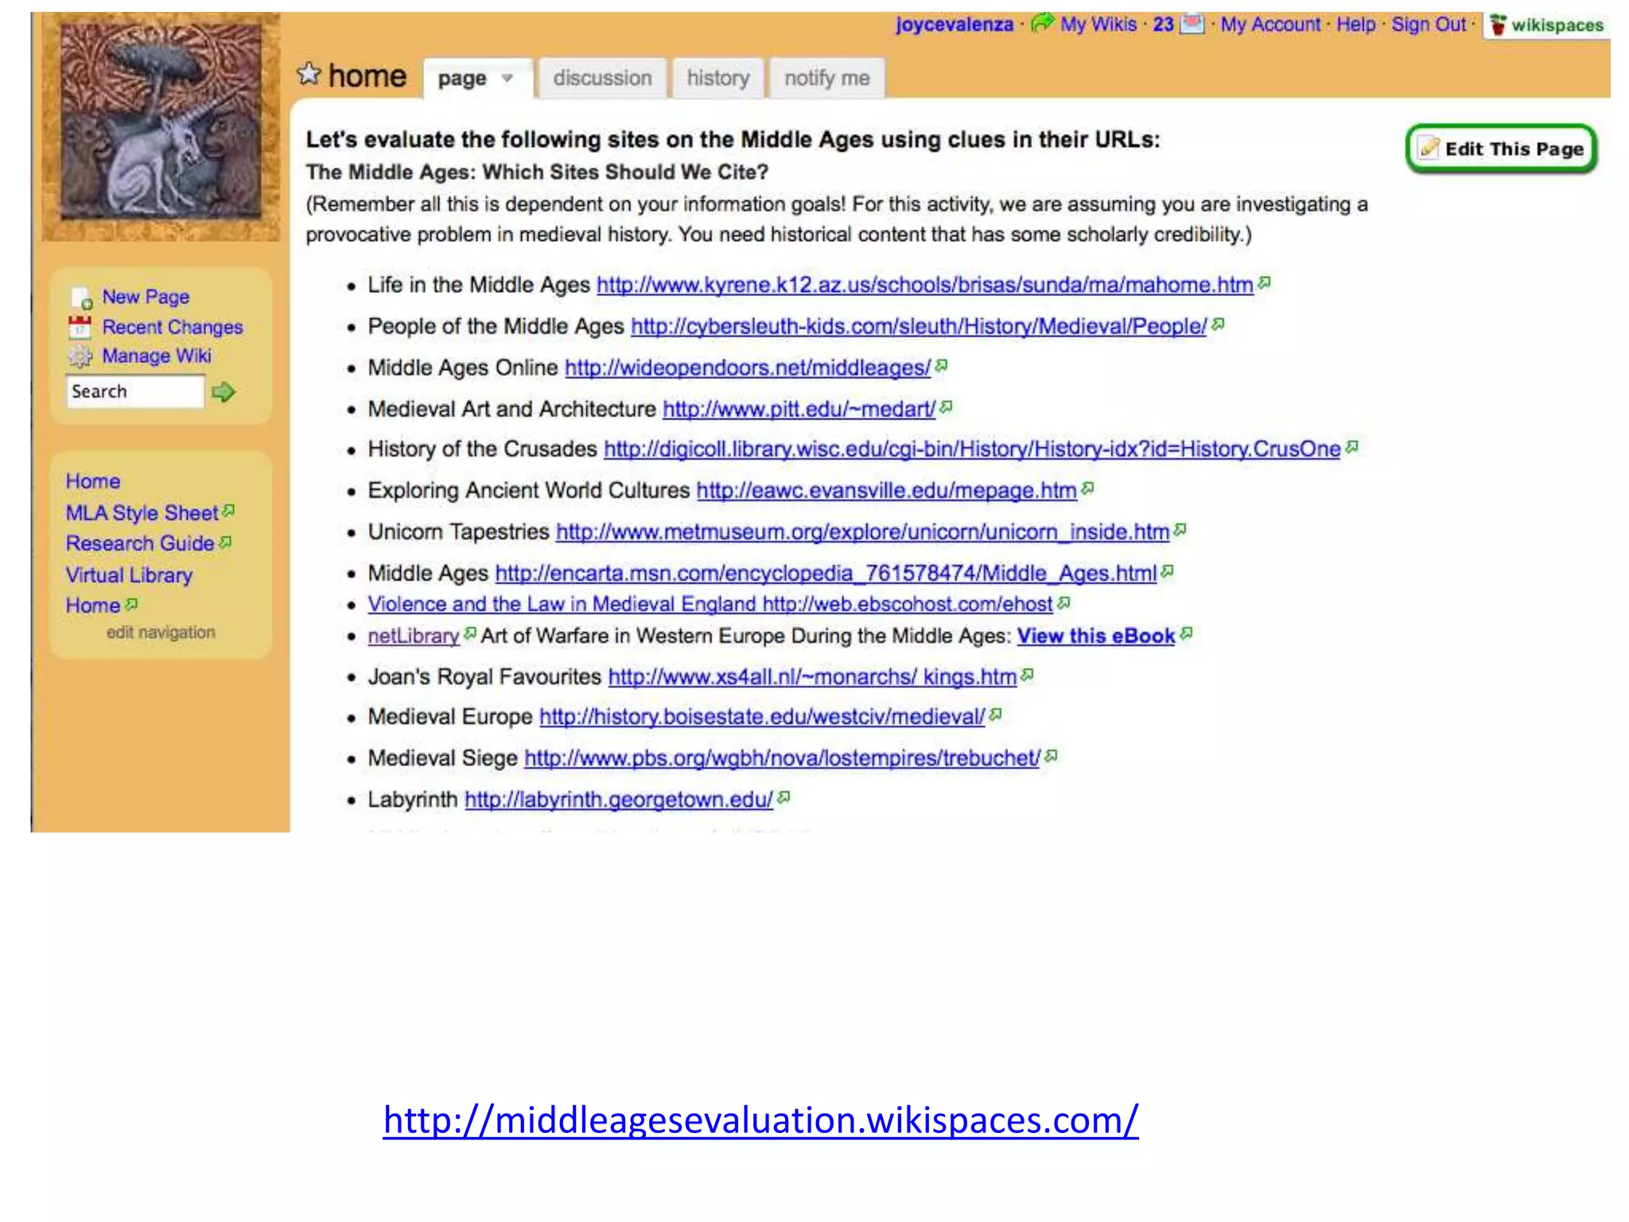This screenshot has height=1222, width=1629.
Task: Open metmuseum.org unicorn tapestries URL
Action: pos(863,531)
